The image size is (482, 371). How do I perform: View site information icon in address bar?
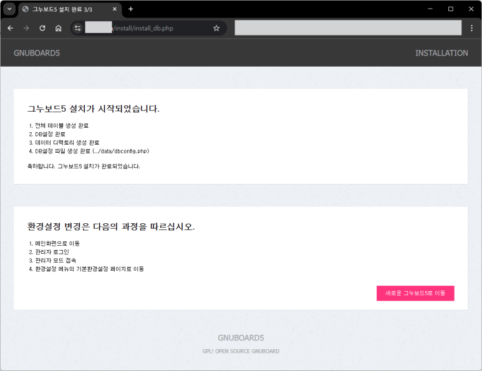pos(77,28)
